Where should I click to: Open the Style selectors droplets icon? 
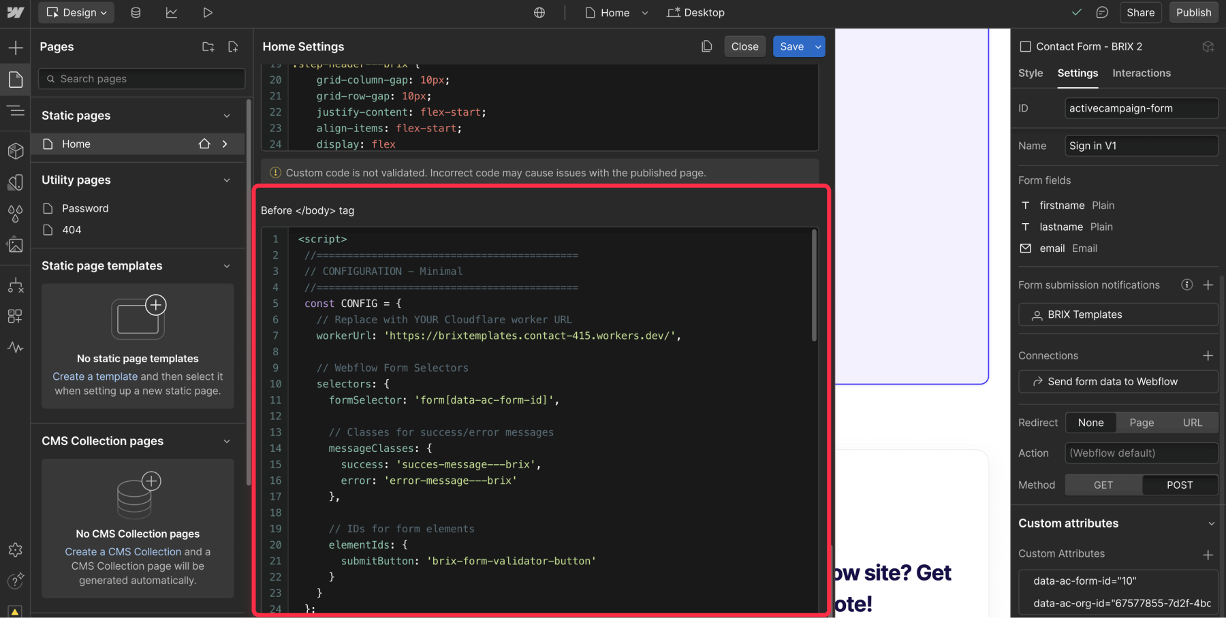(x=15, y=214)
